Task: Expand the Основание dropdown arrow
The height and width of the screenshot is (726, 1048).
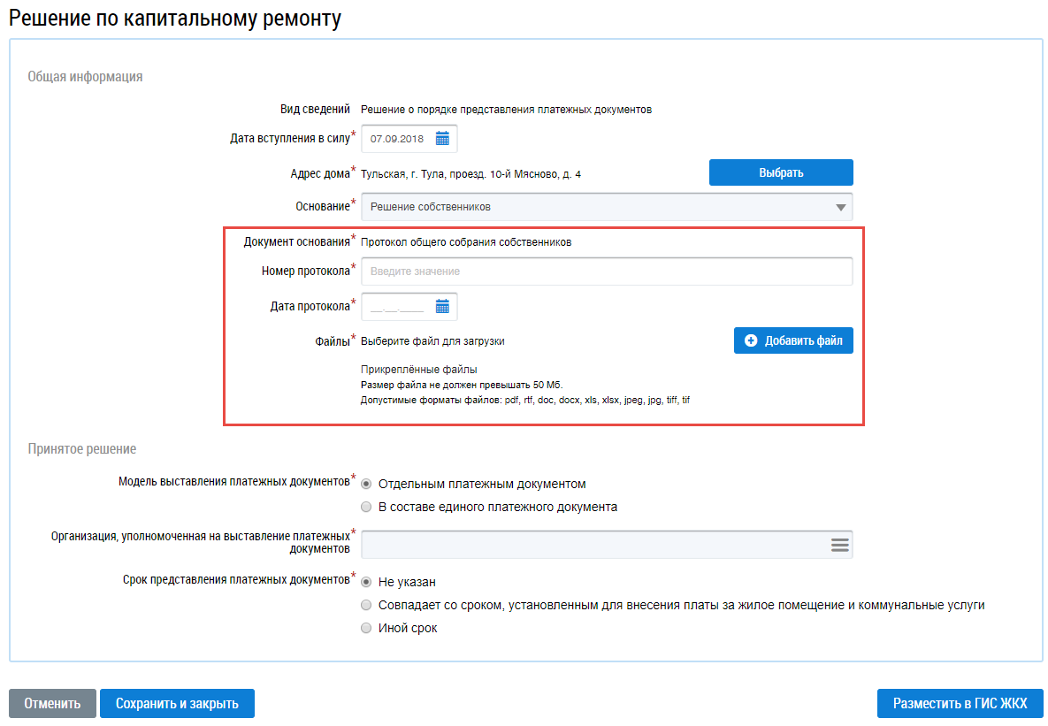Action: (x=840, y=207)
